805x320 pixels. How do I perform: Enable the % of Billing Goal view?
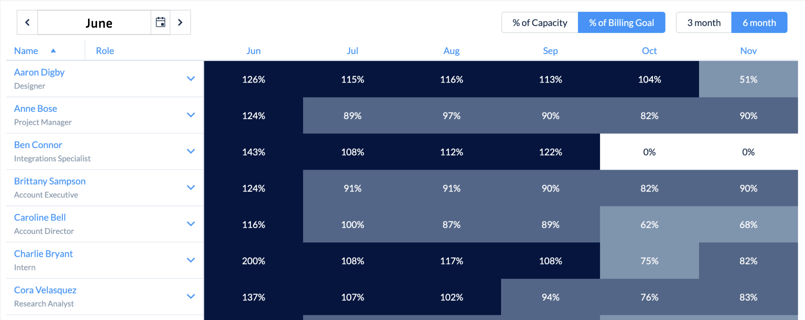(x=621, y=22)
